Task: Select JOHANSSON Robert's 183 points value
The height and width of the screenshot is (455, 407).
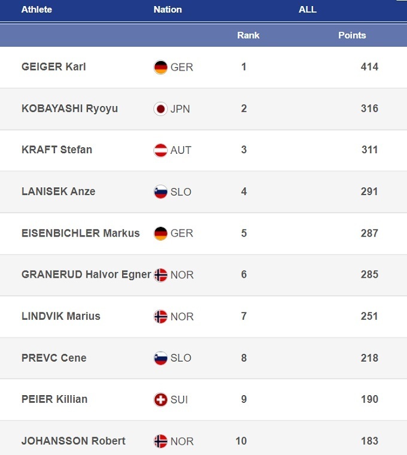Action: pyautogui.click(x=369, y=441)
